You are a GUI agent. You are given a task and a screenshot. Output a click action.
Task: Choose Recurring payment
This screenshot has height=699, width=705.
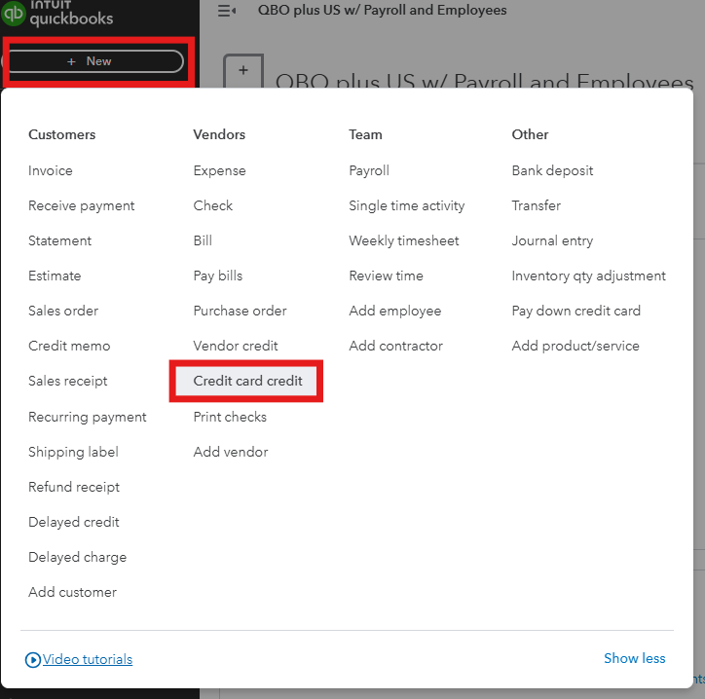[88, 417]
